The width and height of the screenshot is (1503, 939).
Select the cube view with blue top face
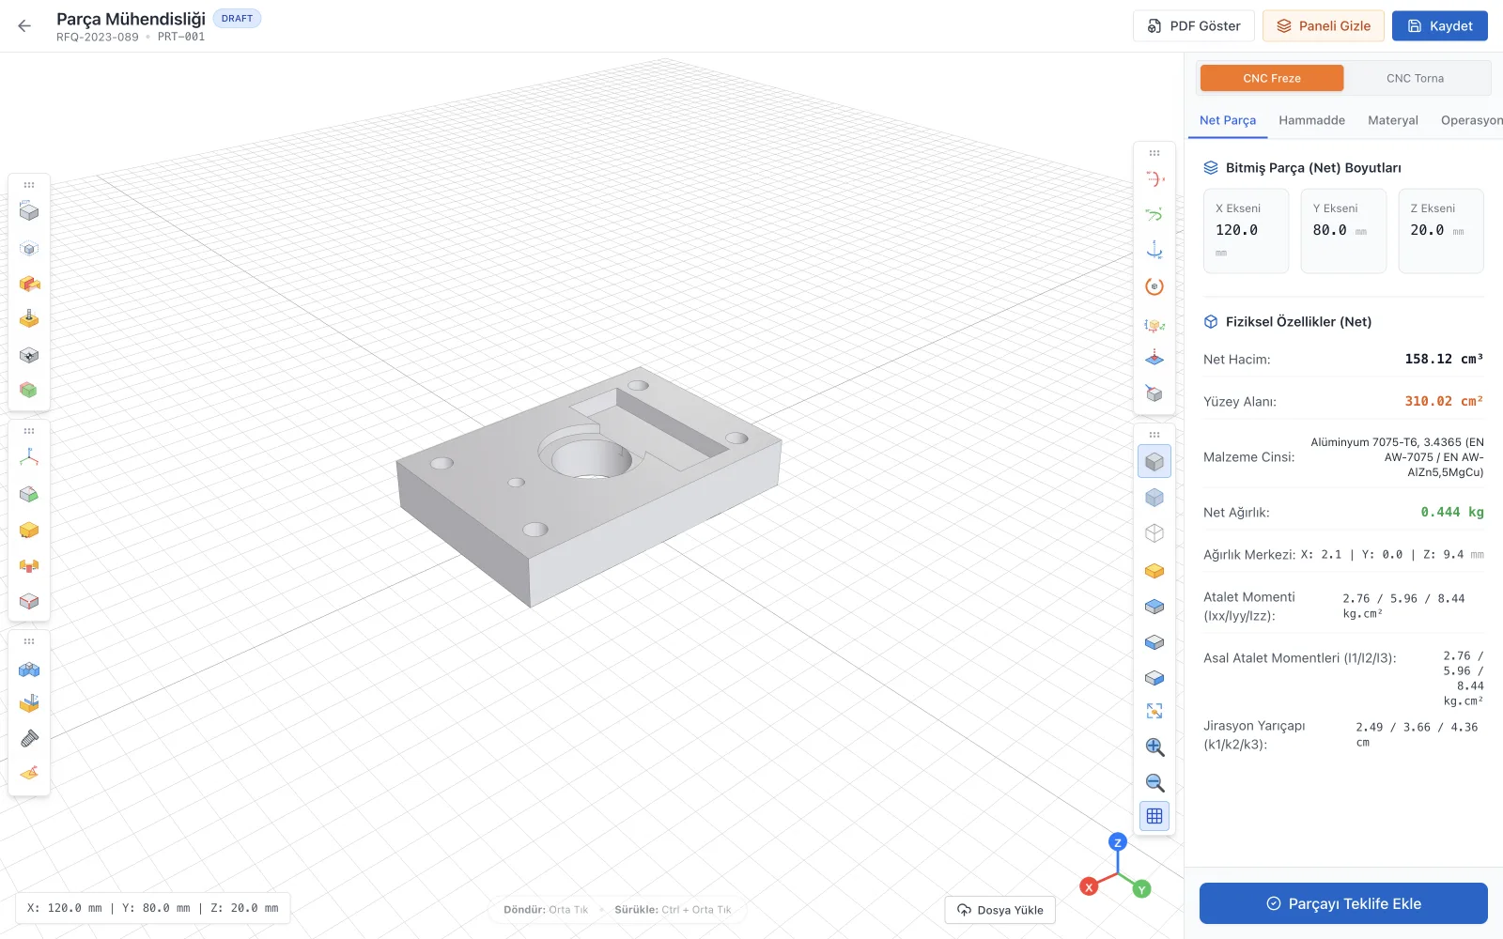1154,607
